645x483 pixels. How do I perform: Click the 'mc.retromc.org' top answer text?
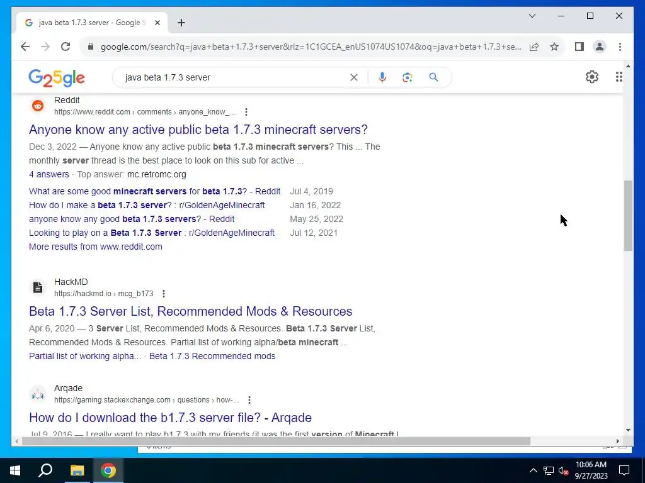tap(157, 174)
